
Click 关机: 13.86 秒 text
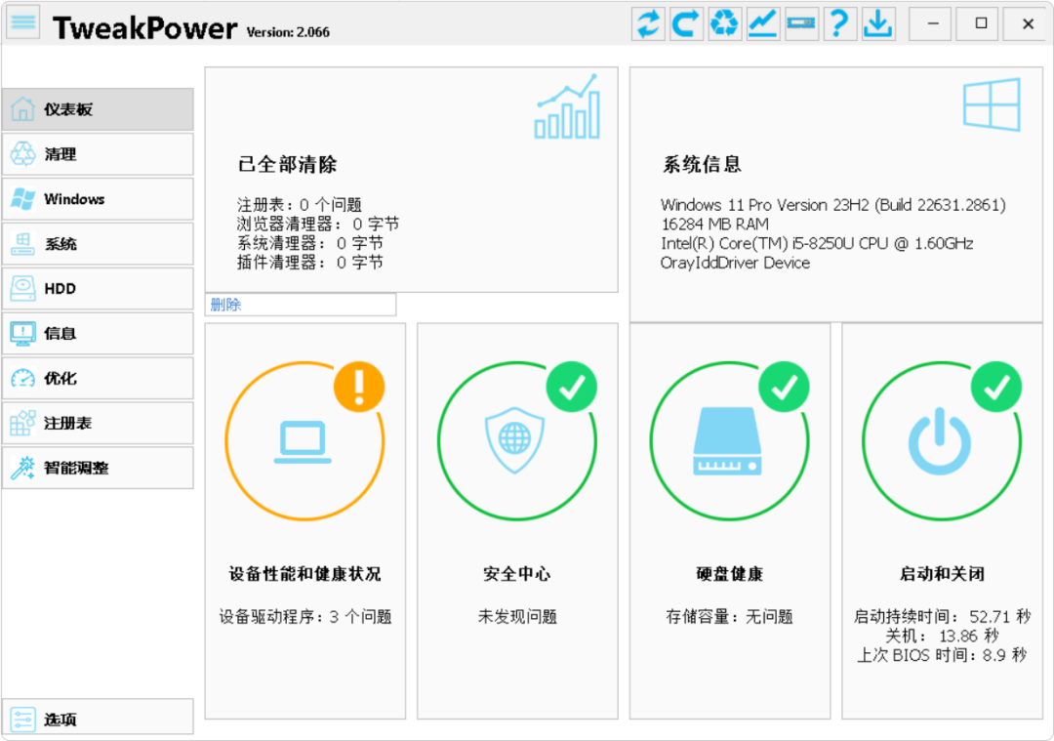pos(942,636)
